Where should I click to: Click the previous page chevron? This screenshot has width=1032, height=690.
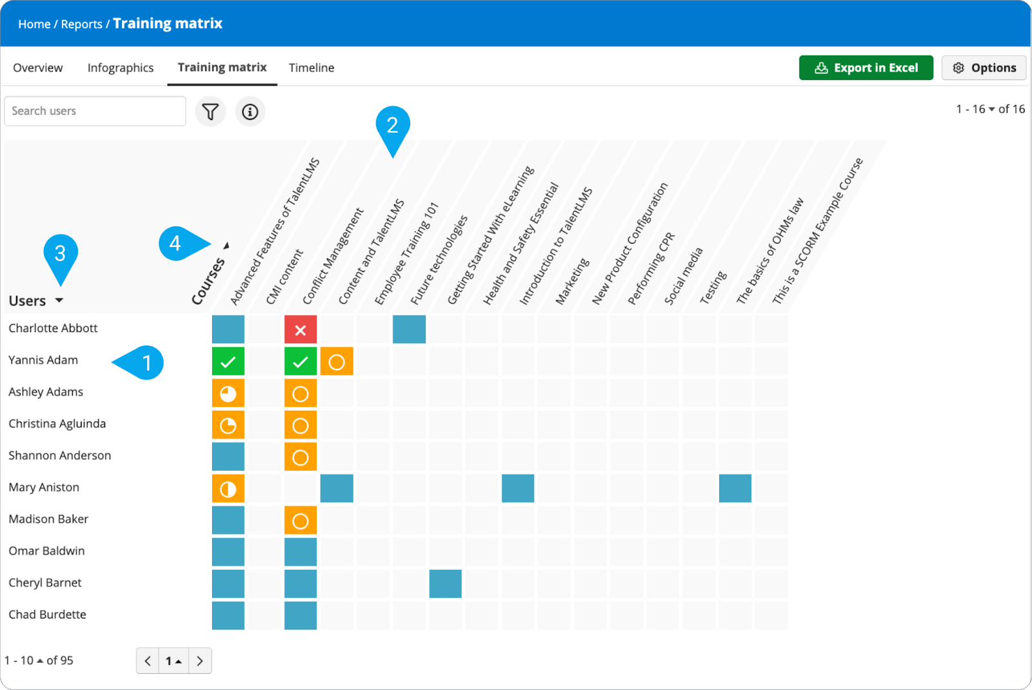(148, 660)
